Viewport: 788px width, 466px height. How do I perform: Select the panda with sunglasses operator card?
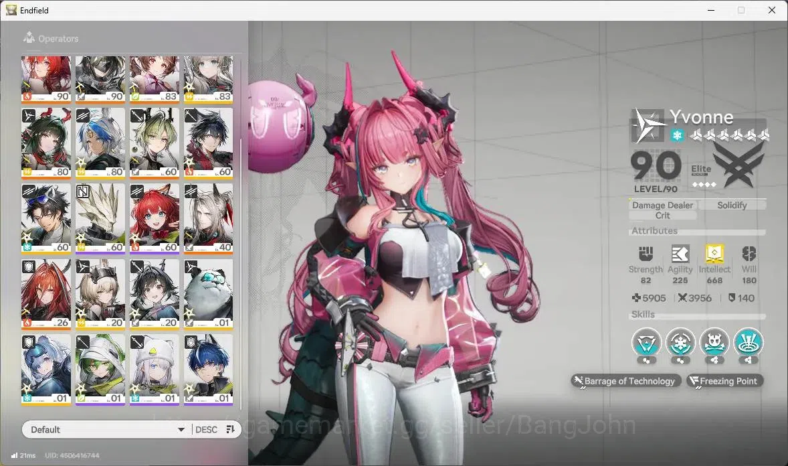(x=209, y=294)
